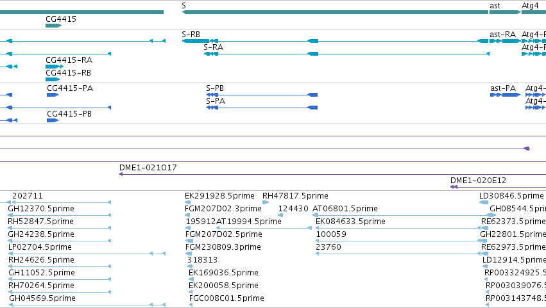Click the short teal CG4415 gene arrow
Screen dimensions: 546x308
pyautogui.click(x=54, y=26)
